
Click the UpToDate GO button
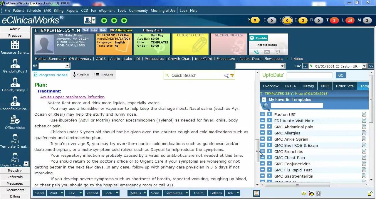341,75
